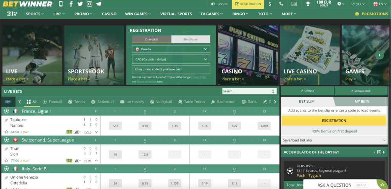
Task: Open the TV GAMES menu
Action: tap(212, 14)
